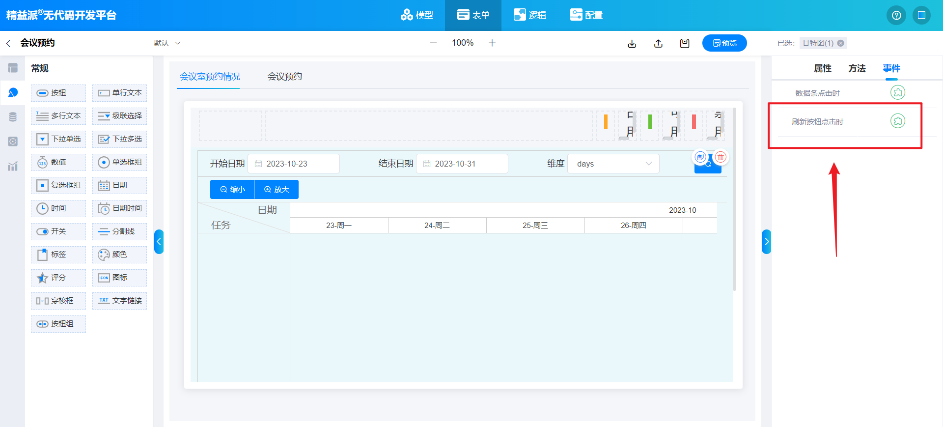Switch to the 表单 top tab
943x427 pixels.
[473, 15]
